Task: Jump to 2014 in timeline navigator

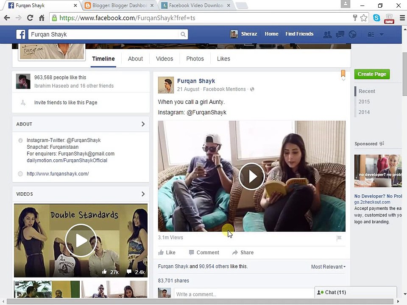Action: point(364,112)
